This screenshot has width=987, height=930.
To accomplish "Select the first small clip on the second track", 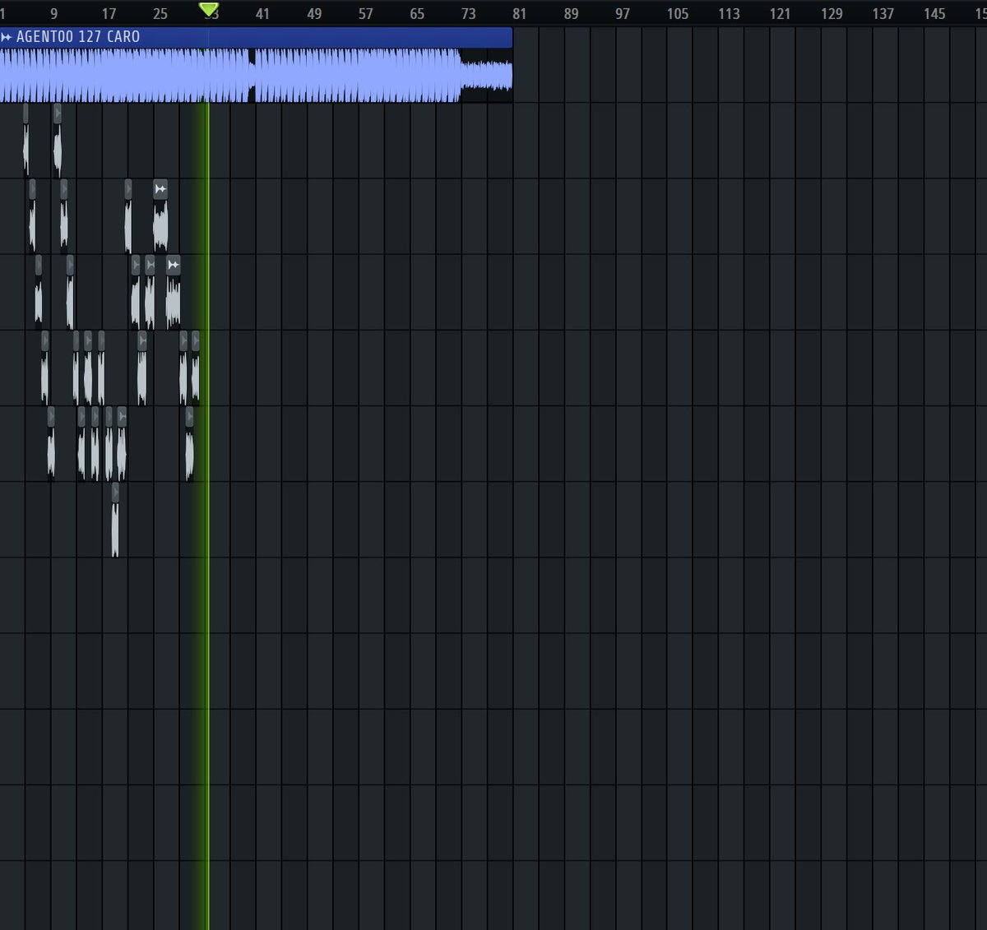I will tap(25, 140).
